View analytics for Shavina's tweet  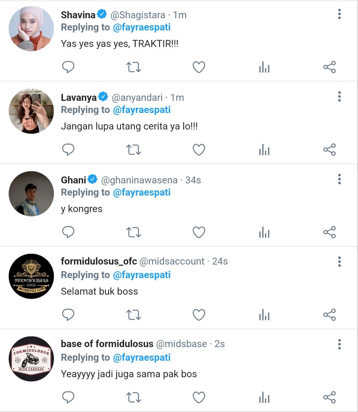tap(264, 67)
